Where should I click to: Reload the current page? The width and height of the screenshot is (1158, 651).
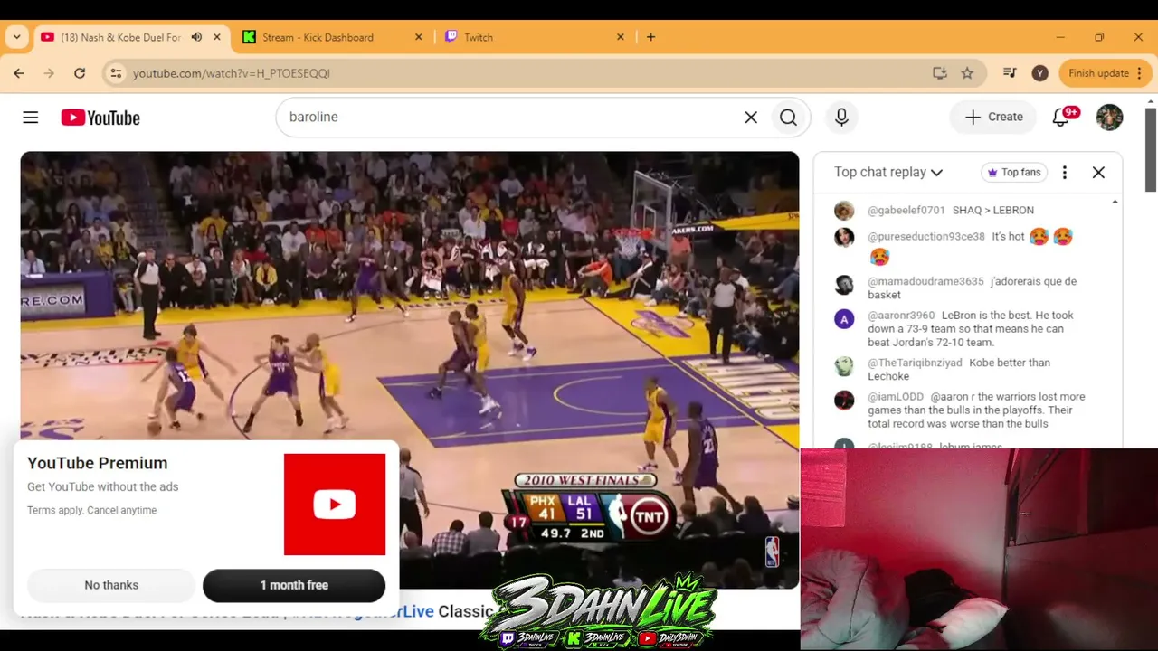click(80, 73)
